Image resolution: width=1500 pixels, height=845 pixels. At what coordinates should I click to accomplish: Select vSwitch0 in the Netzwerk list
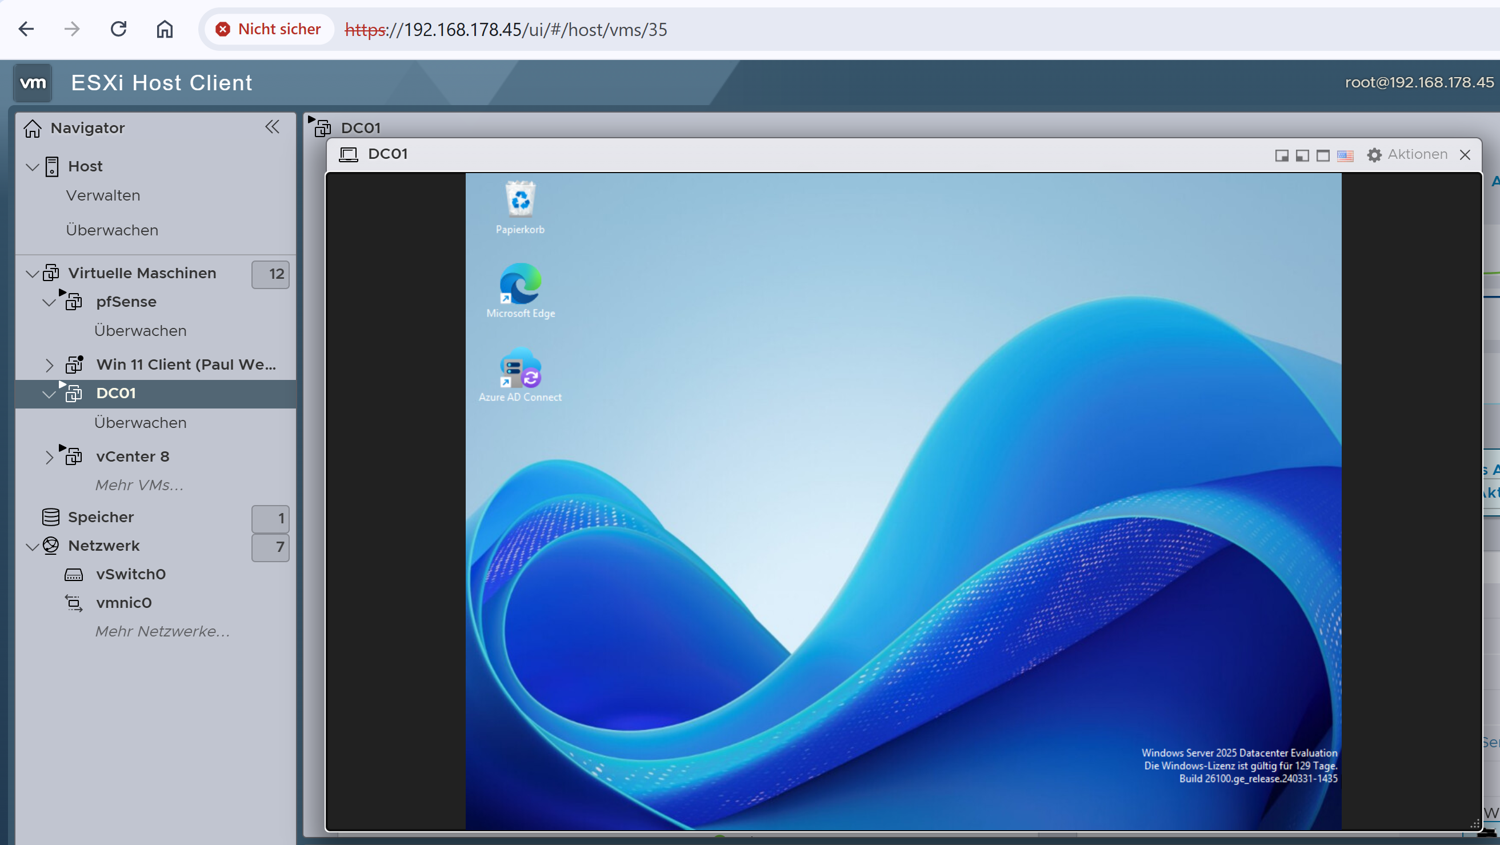click(x=130, y=575)
